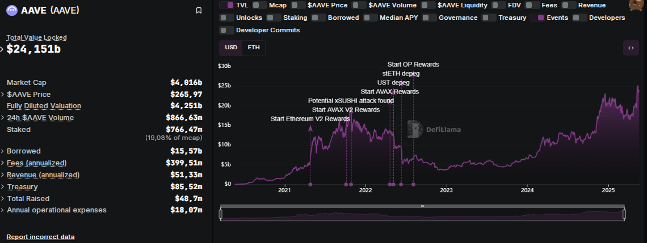Screen dimensions: 647x243
Task: Turn on $AAVE Volume series
Action: (359, 5)
